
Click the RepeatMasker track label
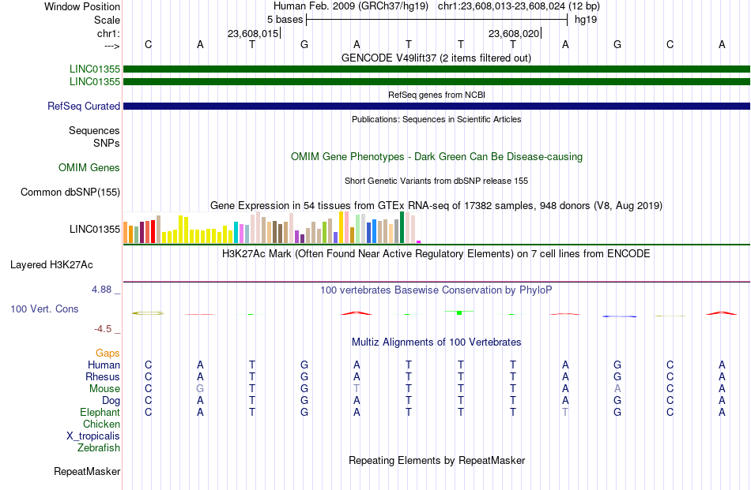(87, 472)
